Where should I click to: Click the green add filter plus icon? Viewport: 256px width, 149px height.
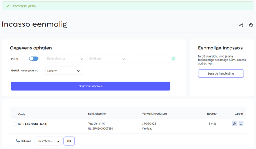(173, 59)
